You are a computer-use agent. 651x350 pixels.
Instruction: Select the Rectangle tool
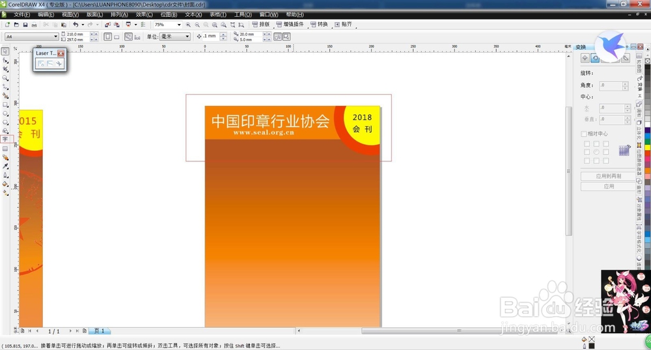(x=5, y=105)
